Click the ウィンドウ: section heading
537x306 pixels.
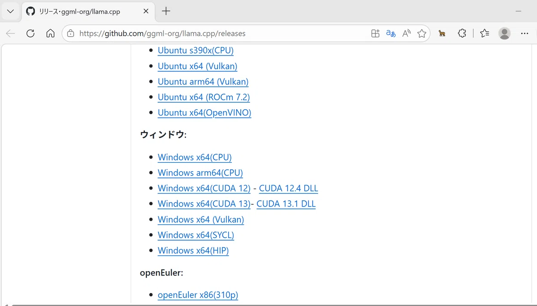pos(163,135)
